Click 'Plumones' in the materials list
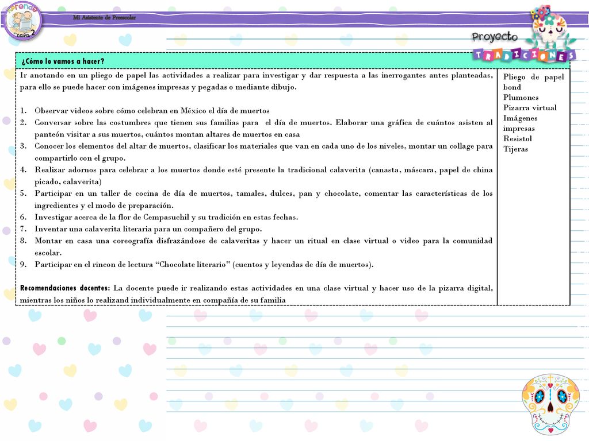Image resolution: width=589 pixels, height=441 pixels. (521, 98)
